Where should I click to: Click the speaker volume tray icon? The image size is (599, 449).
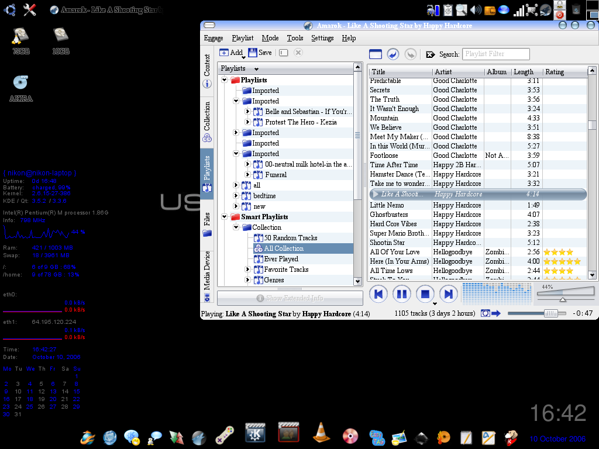click(476, 9)
